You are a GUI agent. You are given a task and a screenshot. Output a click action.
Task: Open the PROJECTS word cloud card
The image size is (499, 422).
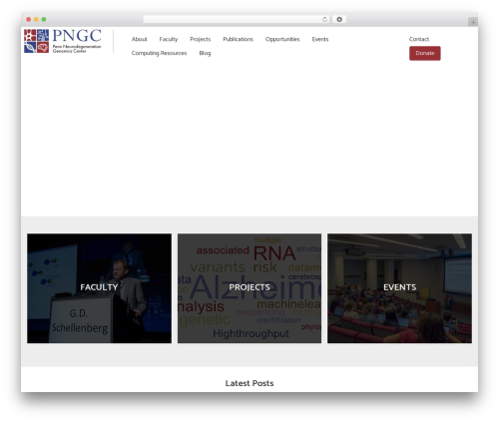pos(249,288)
